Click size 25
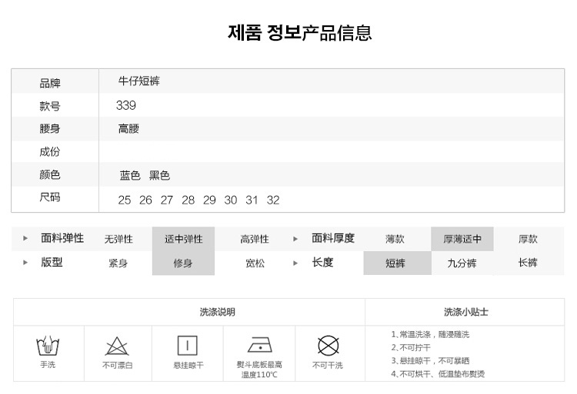The width and height of the screenshot is (577, 394). coord(125,200)
